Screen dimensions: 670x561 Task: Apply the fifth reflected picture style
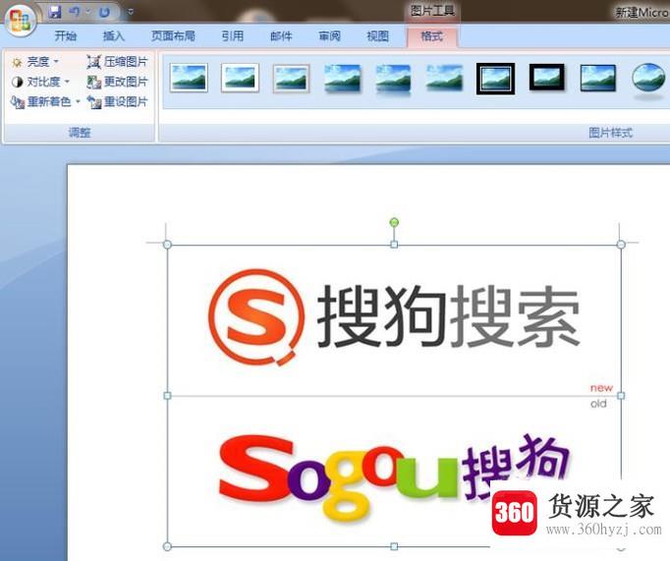(x=394, y=80)
